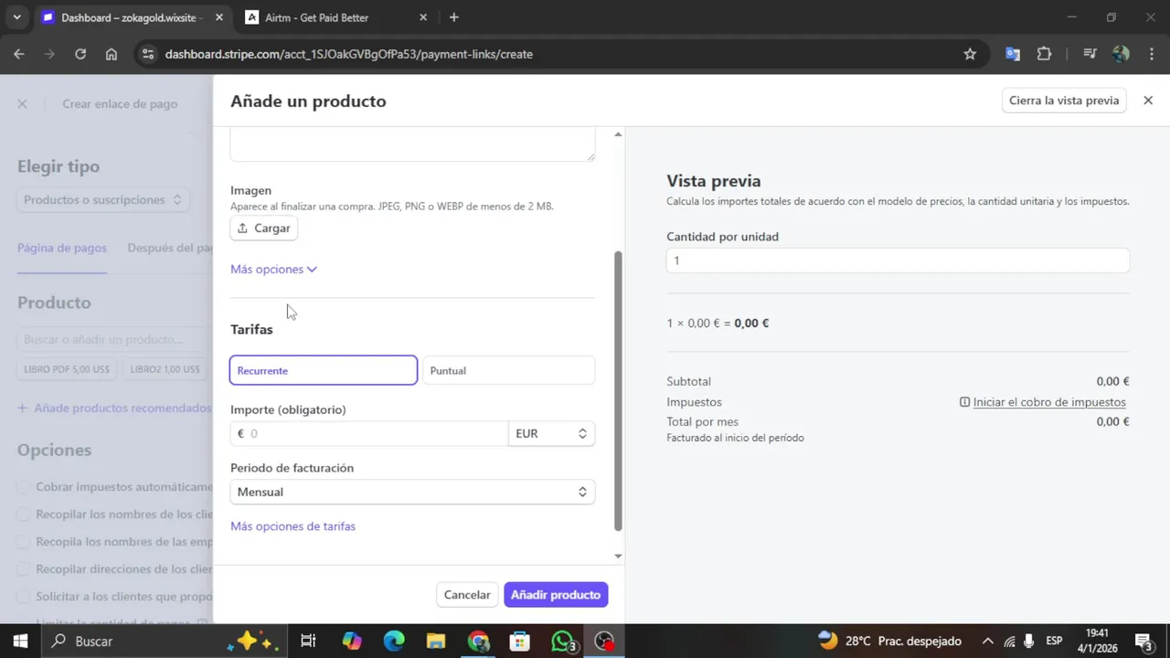The width and height of the screenshot is (1170, 658).
Task: Click Cierra la vista previa button
Action: pos(1064,101)
